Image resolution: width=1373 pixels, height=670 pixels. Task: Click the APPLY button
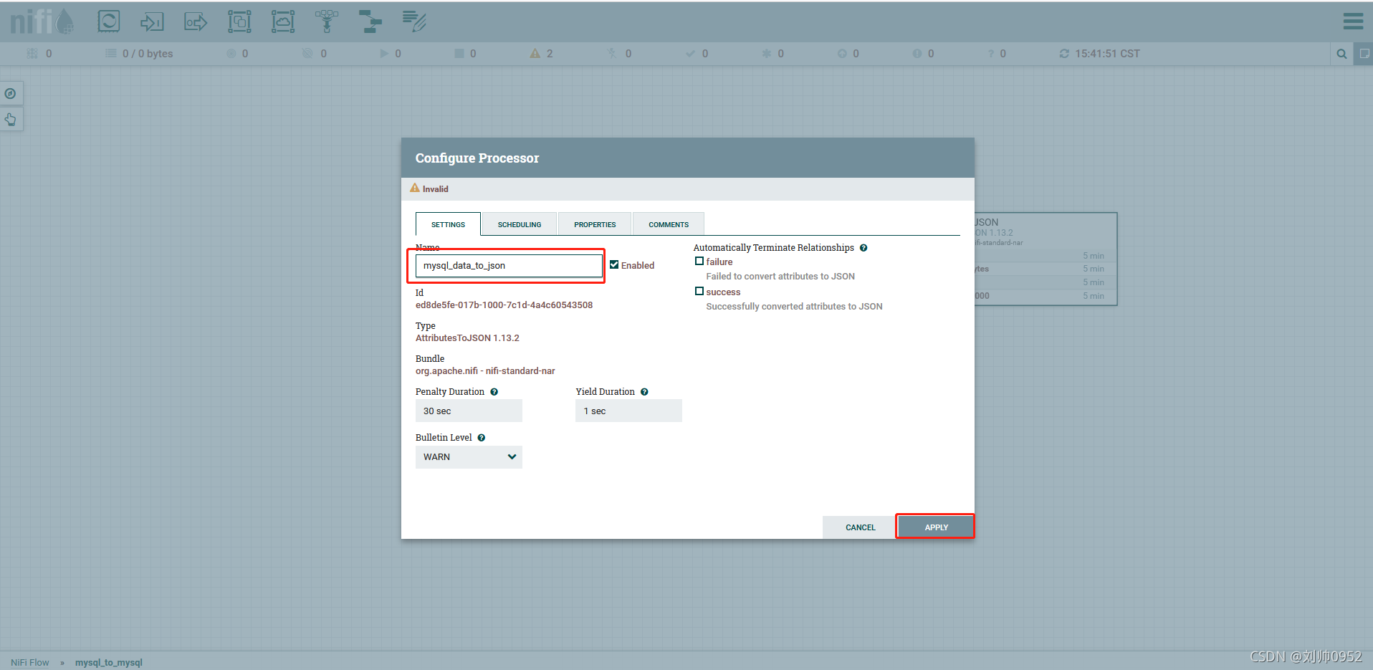coord(936,527)
